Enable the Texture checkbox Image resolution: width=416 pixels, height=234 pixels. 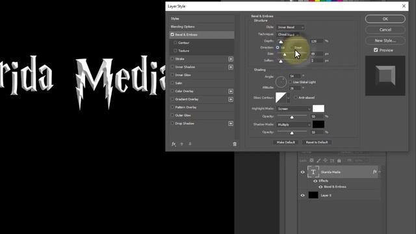pyautogui.click(x=175, y=51)
